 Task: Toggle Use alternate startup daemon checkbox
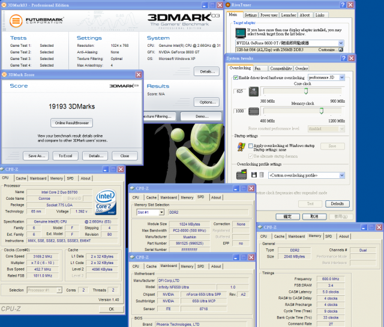pyautogui.click(x=251, y=156)
